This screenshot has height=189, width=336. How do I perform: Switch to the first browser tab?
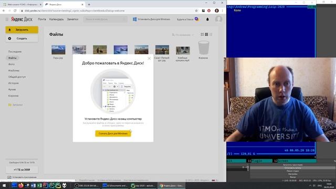(22, 5)
